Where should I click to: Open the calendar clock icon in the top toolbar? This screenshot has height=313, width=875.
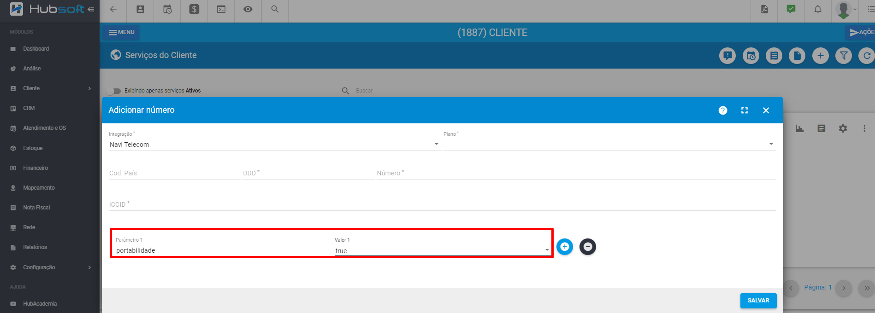167,9
